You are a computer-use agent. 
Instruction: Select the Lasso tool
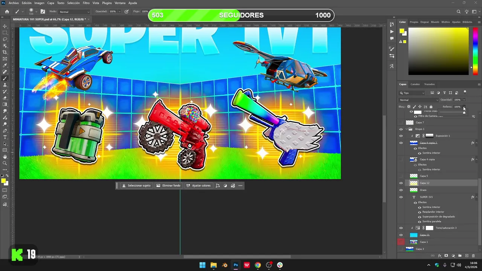[x=5, y=39]
